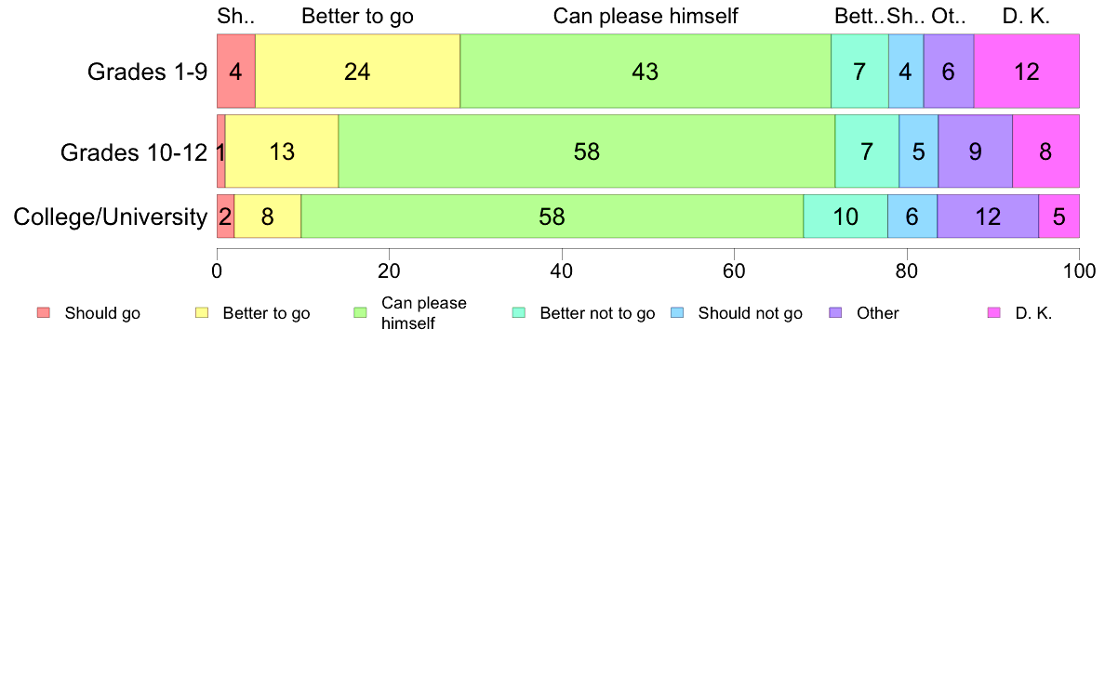Click the Grades 10-12 purple segment labeled 9
The width and height of the screenshot is (1105, 684).
[976, 151]
